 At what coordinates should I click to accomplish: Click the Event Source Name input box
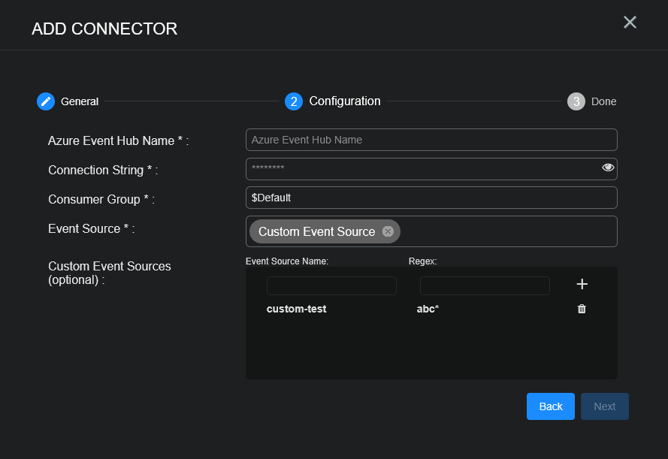click(331, 285)
